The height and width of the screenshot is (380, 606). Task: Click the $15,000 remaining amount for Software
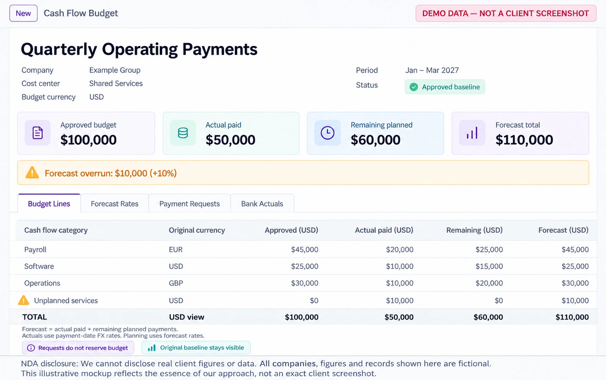coord(489,266)
